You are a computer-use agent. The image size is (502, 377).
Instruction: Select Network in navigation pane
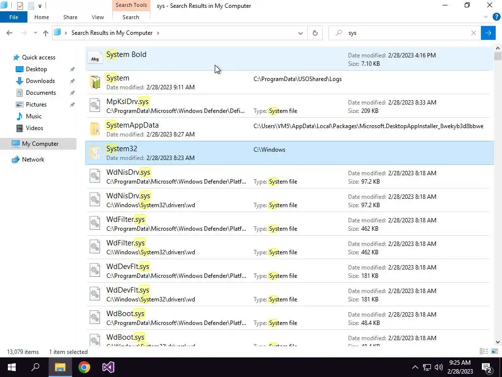pyautogui.click(x=33, y=160)
